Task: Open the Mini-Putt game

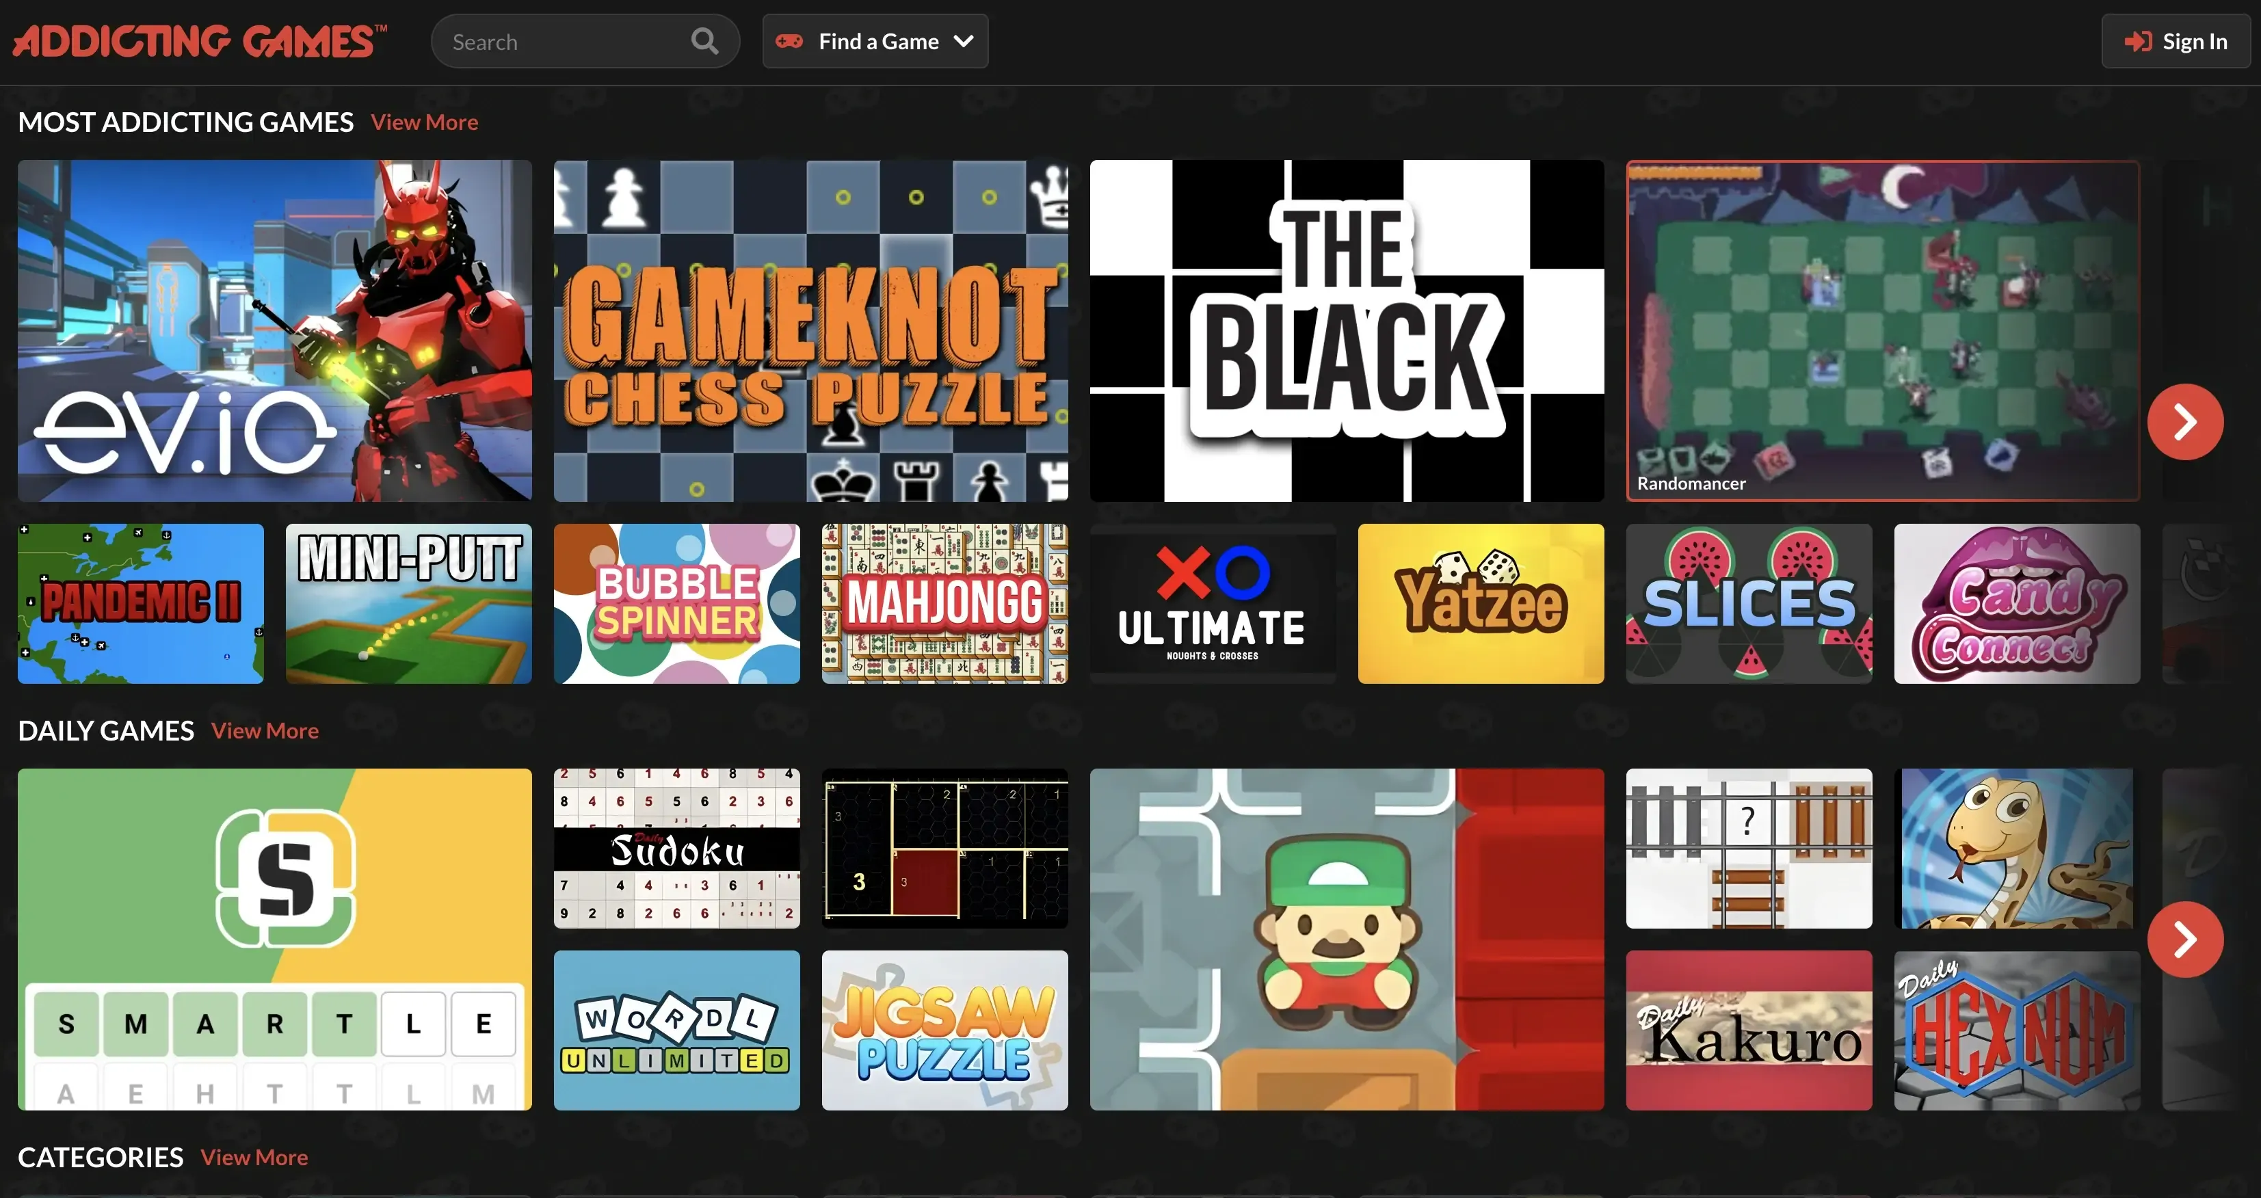Action: pos(409,604)
